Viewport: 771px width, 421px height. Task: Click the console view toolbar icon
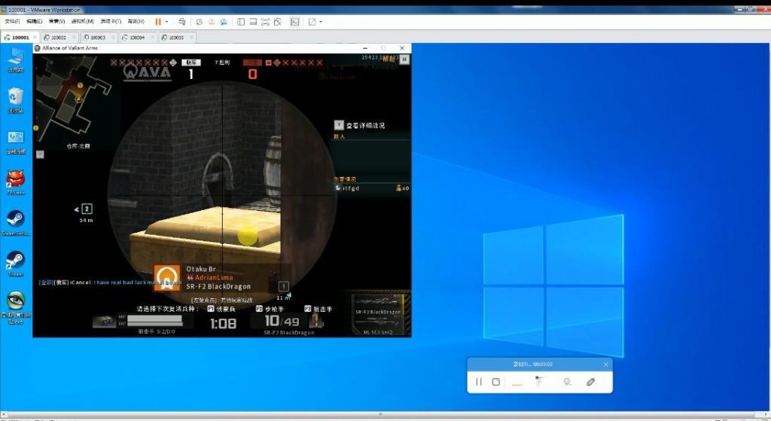coord(294,22)
